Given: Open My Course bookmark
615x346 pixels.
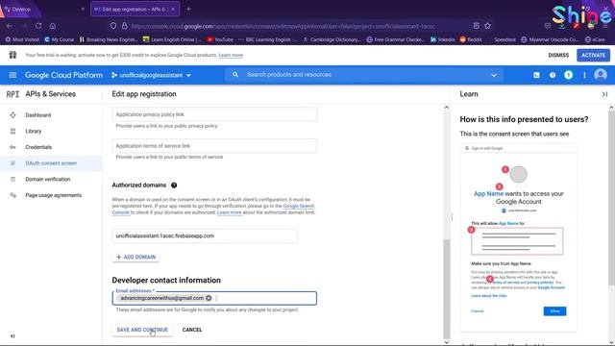Looking at the screenshot, I should click(60, 39).
